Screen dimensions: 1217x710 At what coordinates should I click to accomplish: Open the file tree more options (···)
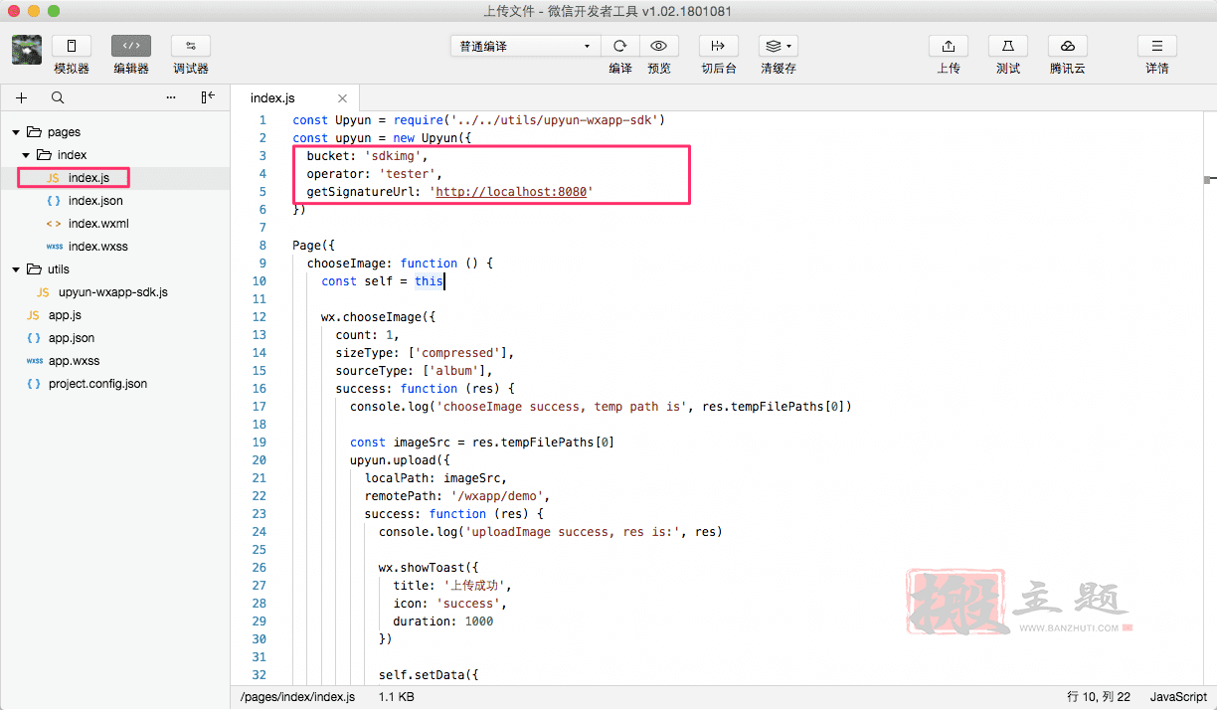pos(171,97)
